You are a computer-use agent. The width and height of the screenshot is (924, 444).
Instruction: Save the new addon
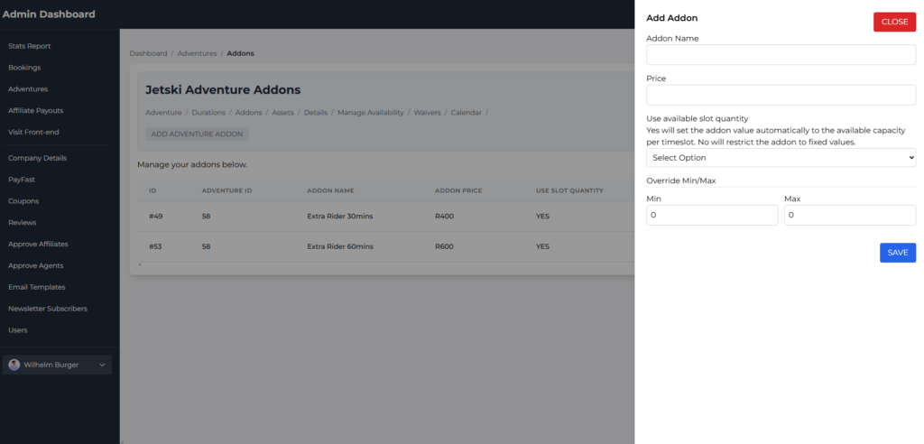coord(898,253)
